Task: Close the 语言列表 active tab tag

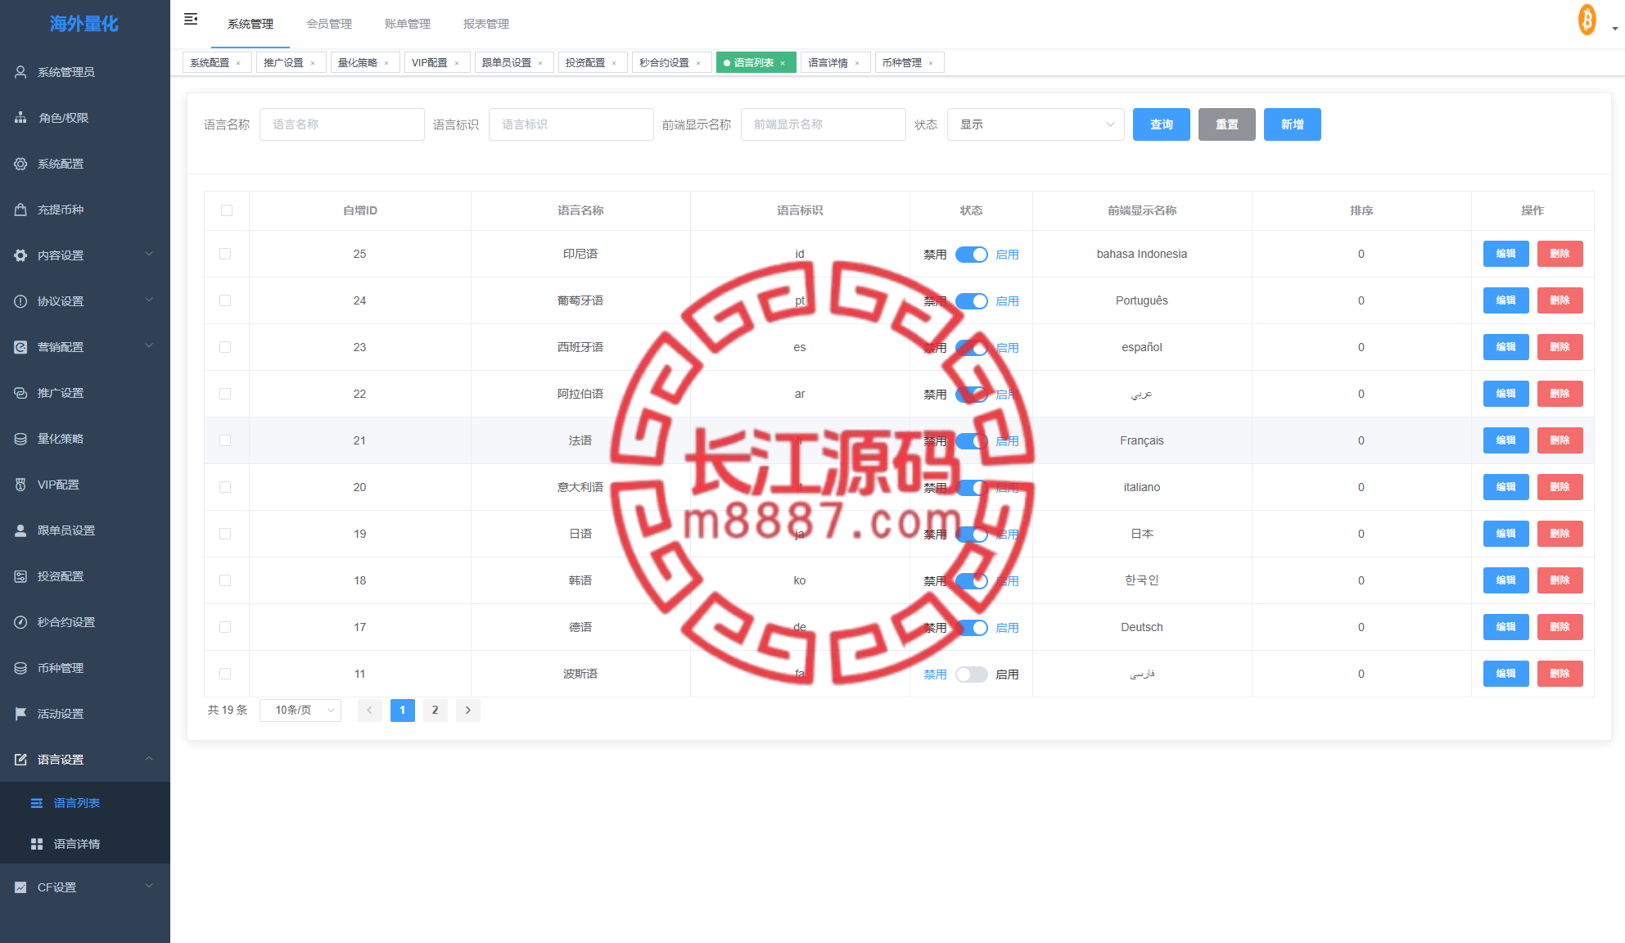Action: point(783,63)
